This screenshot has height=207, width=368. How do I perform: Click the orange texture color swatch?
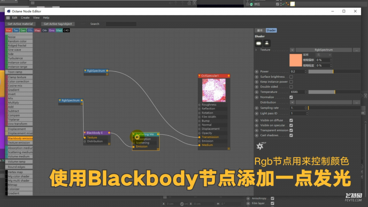pos(295,60)
